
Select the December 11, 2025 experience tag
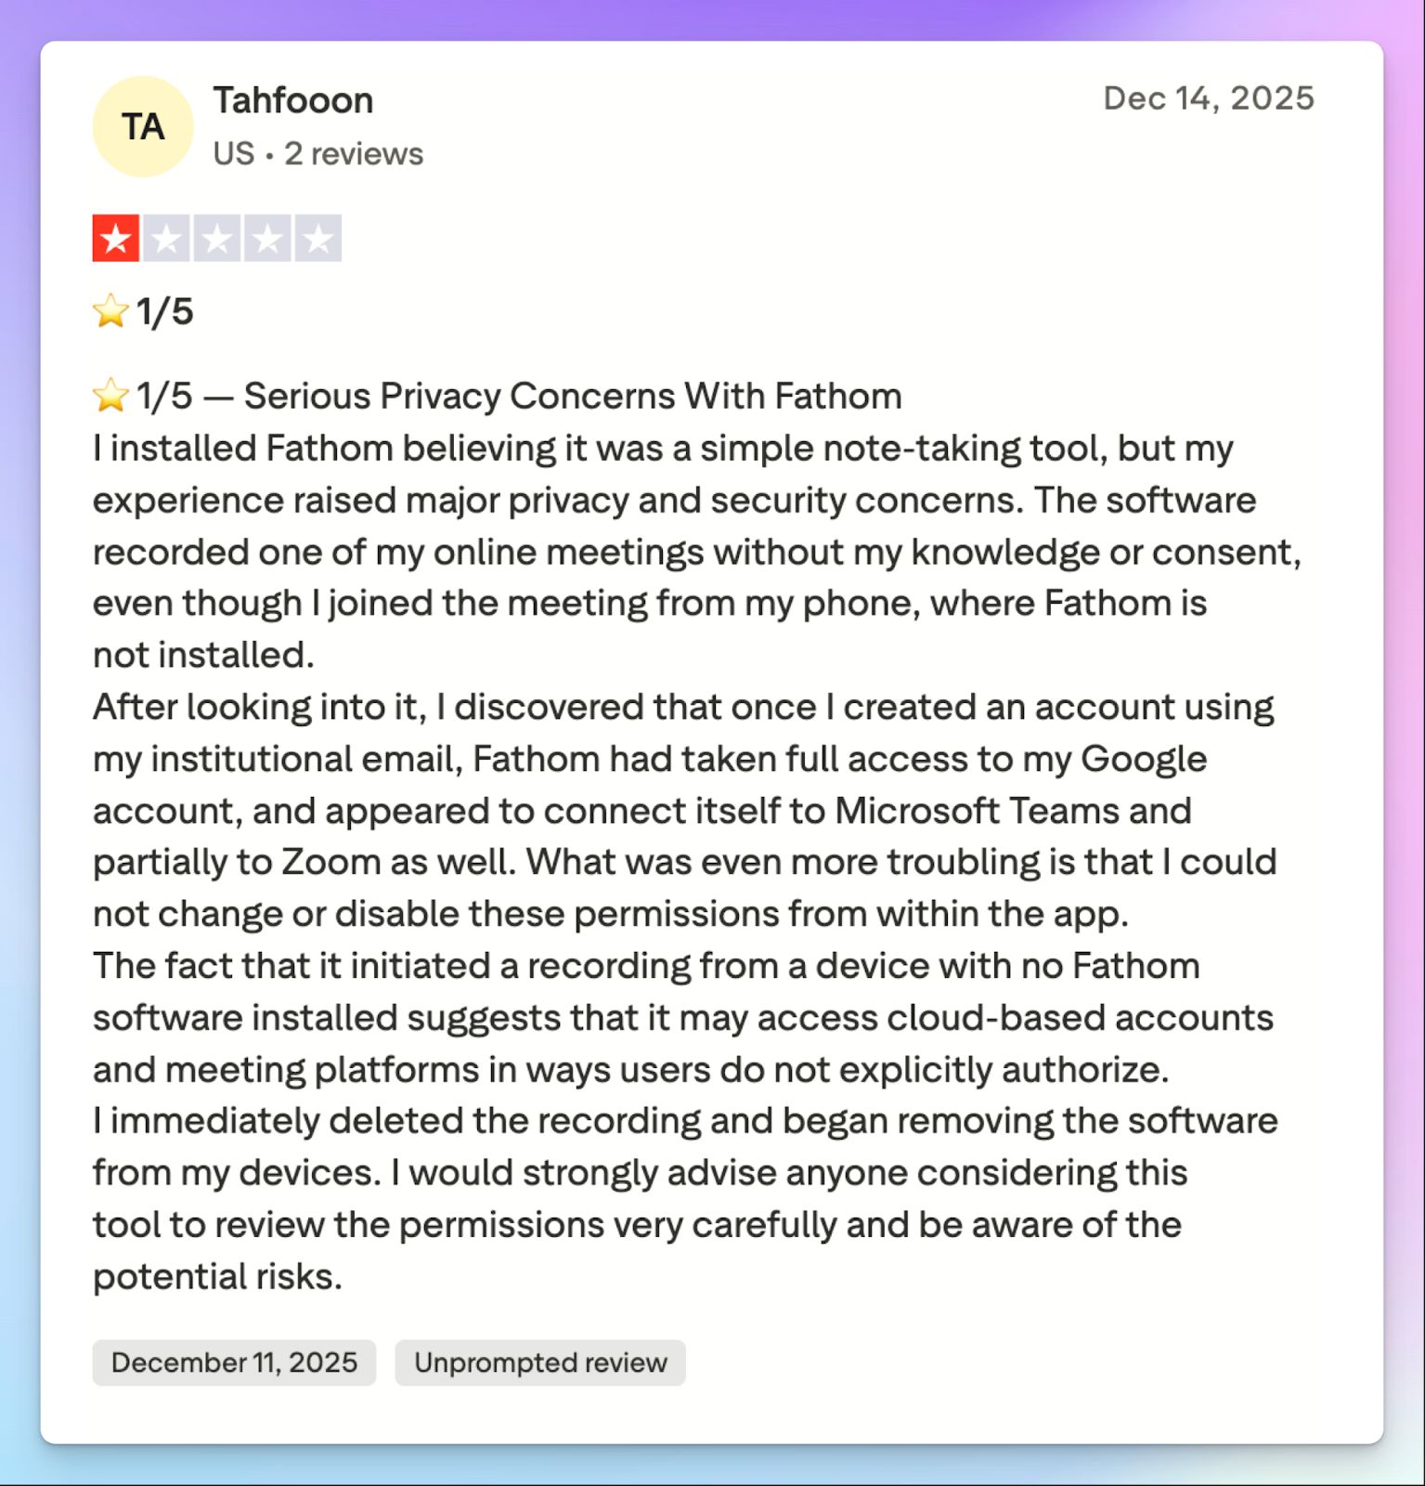click(x=234, y=1363)
